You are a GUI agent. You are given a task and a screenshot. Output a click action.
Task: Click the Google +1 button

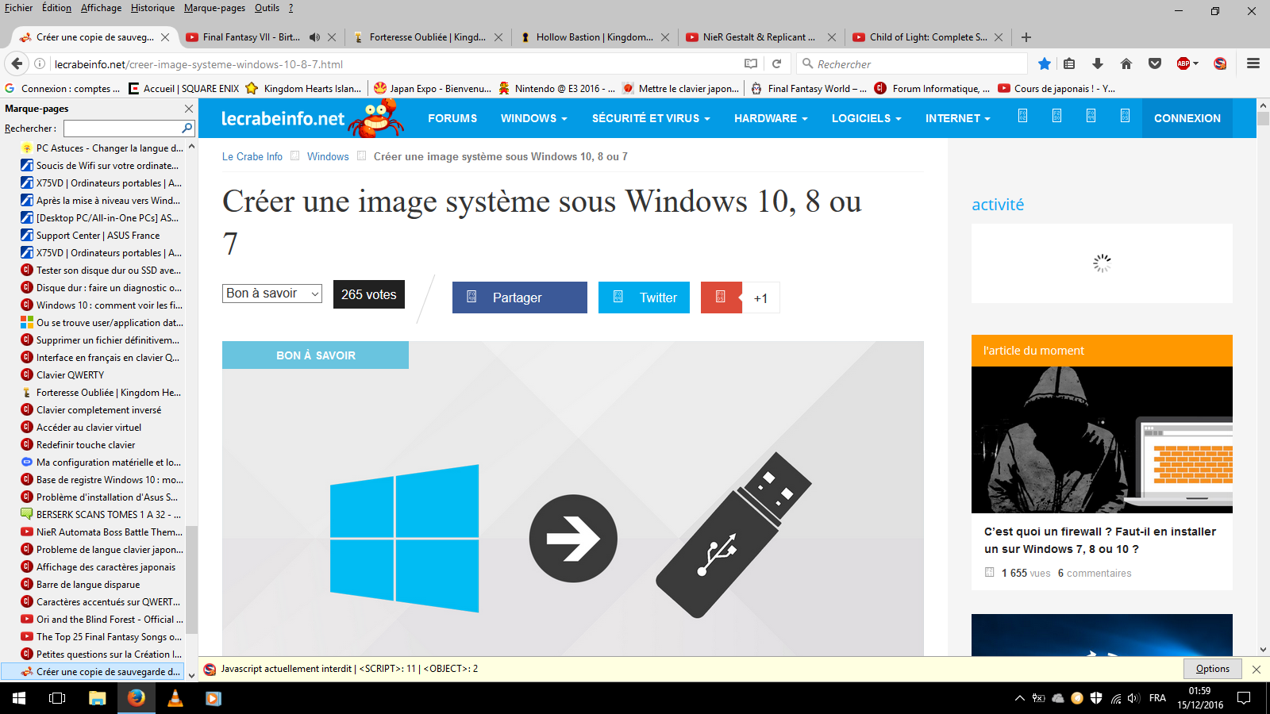pyautogui.click(x=740, y=297)
